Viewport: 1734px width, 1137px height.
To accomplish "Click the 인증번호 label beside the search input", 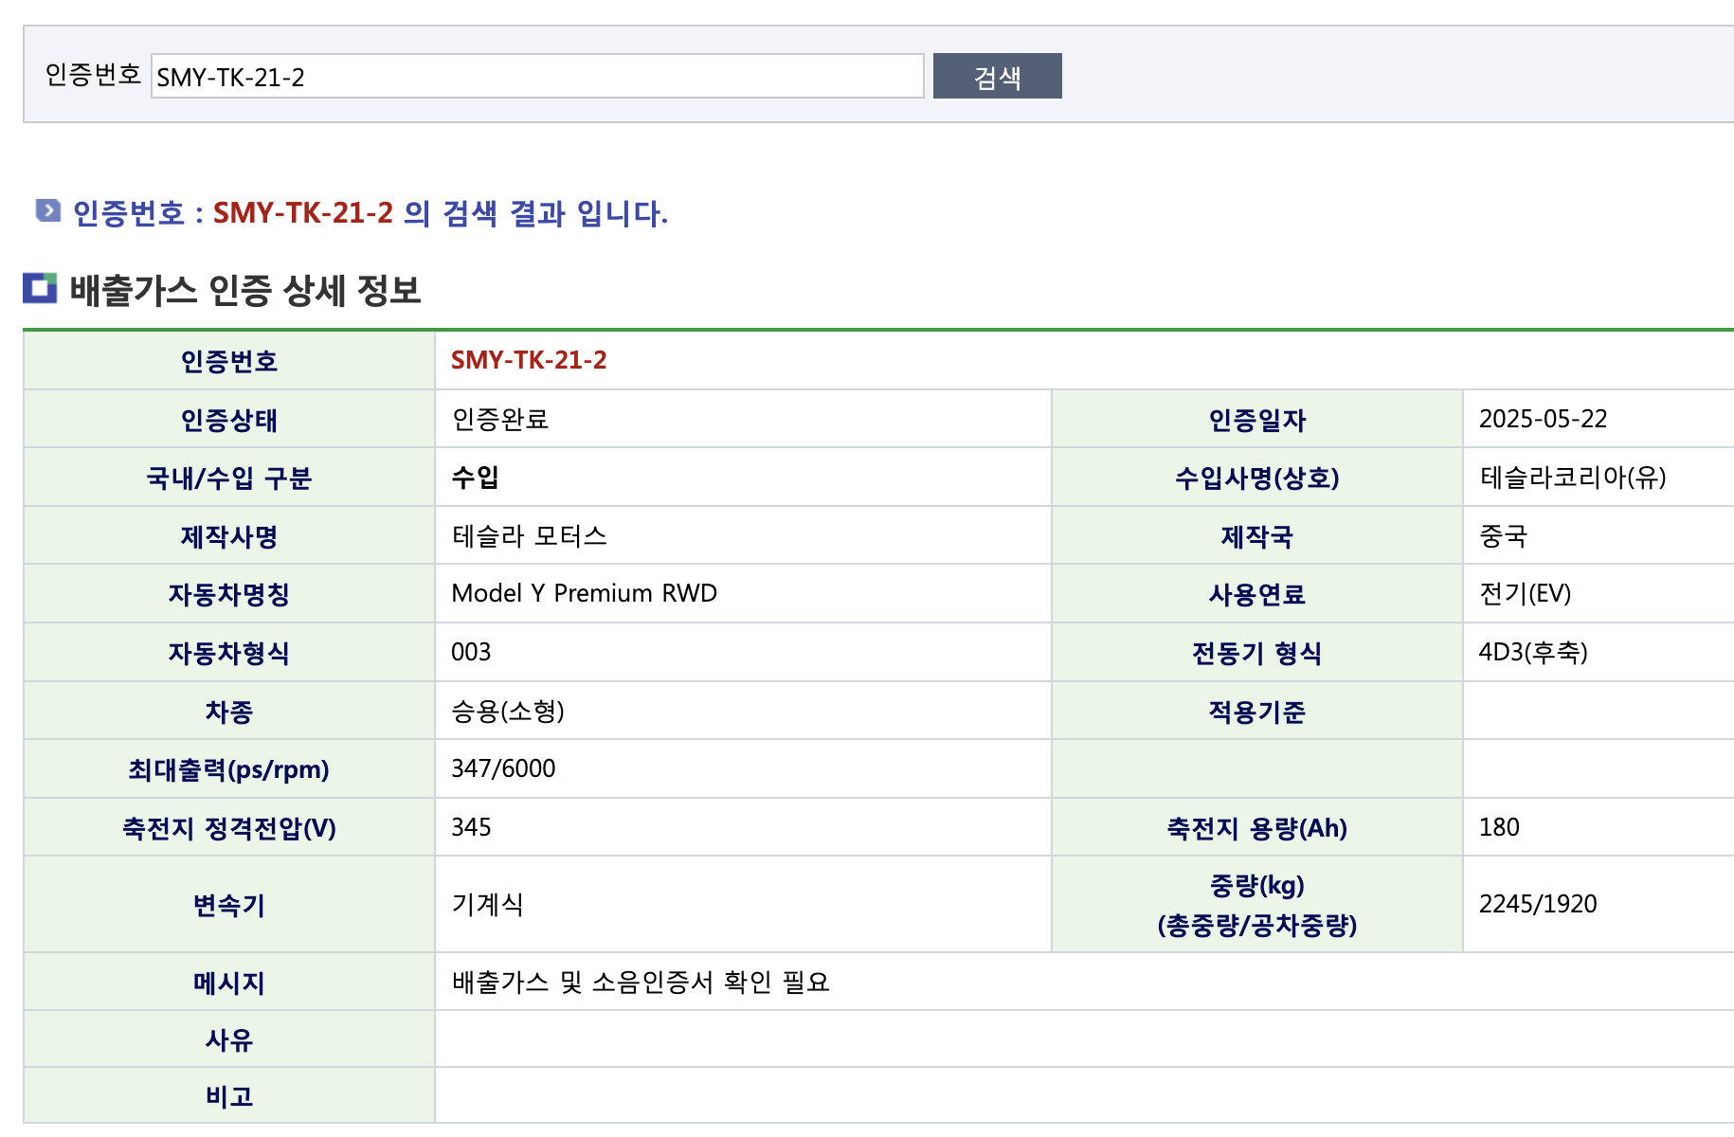I will 93,75.
